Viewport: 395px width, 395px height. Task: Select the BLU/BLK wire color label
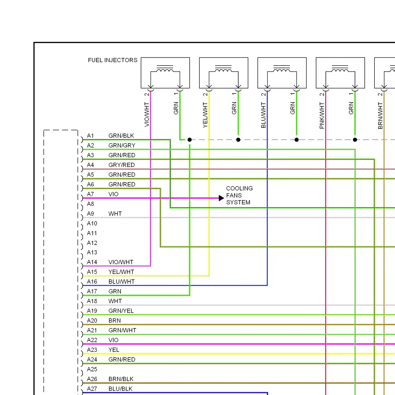(x=120, y=389)
